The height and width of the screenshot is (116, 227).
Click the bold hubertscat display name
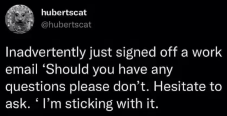[64, 13]
